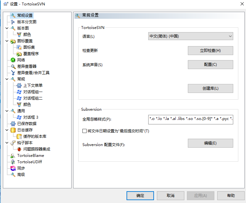Confirm with the 确定 button
Image resolution: width=246 pixels, height=203 pixels.
140,196
